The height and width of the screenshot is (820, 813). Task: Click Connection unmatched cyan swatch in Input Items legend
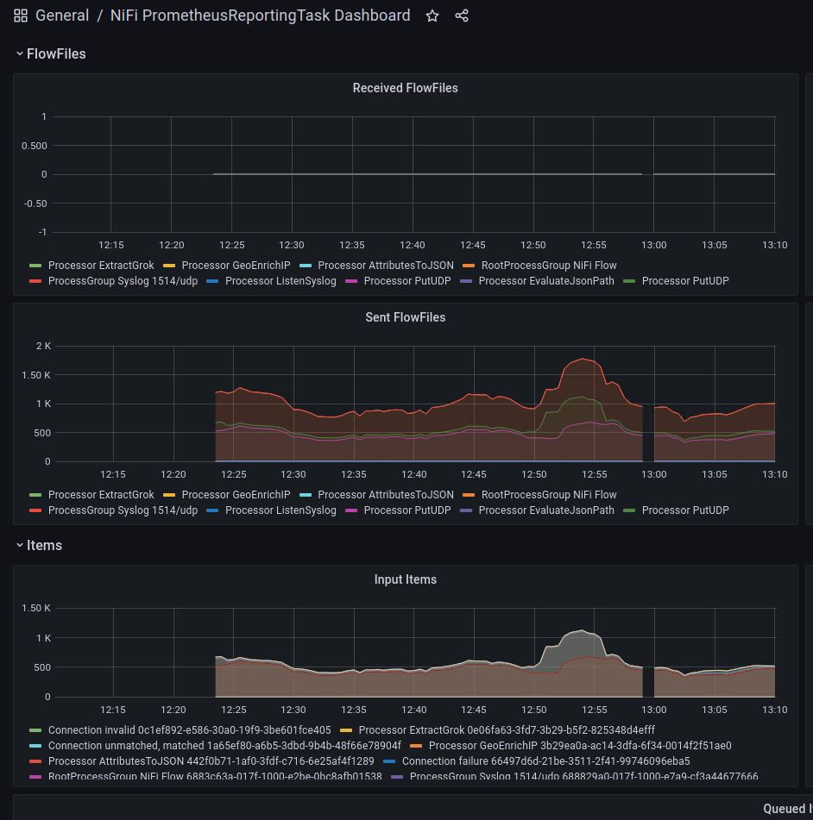[35, 746]
